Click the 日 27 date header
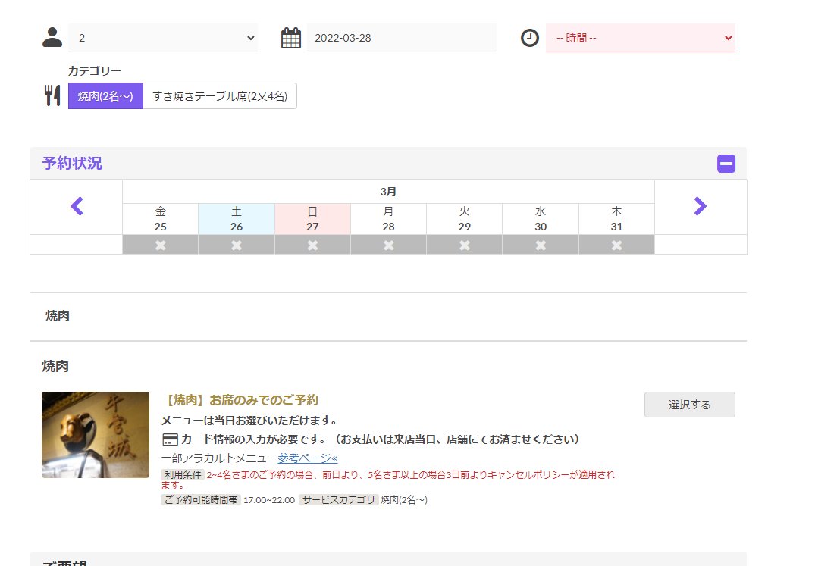This screenshot has height=566, width=815. (312, 219)
